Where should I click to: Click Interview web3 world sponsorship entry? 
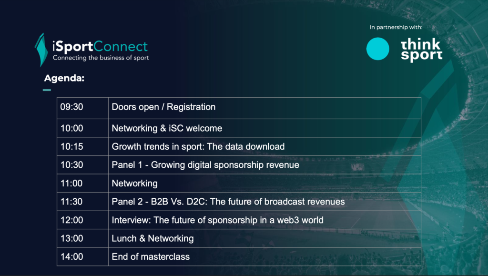tap(217, 220)
